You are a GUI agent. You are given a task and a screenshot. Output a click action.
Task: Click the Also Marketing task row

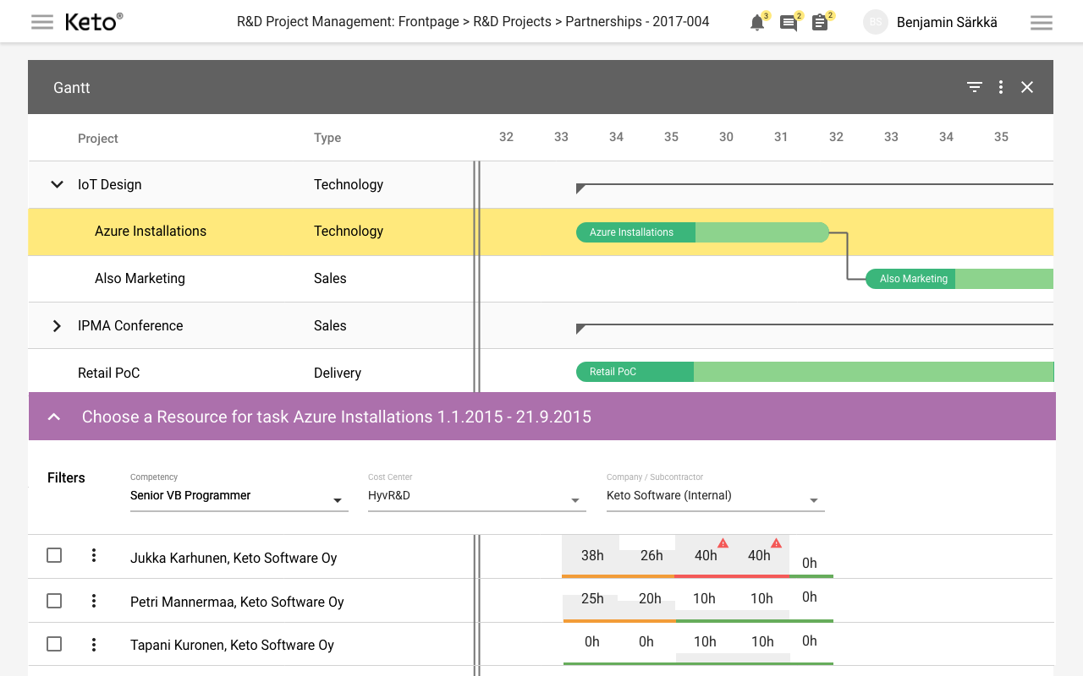point(541,279)
